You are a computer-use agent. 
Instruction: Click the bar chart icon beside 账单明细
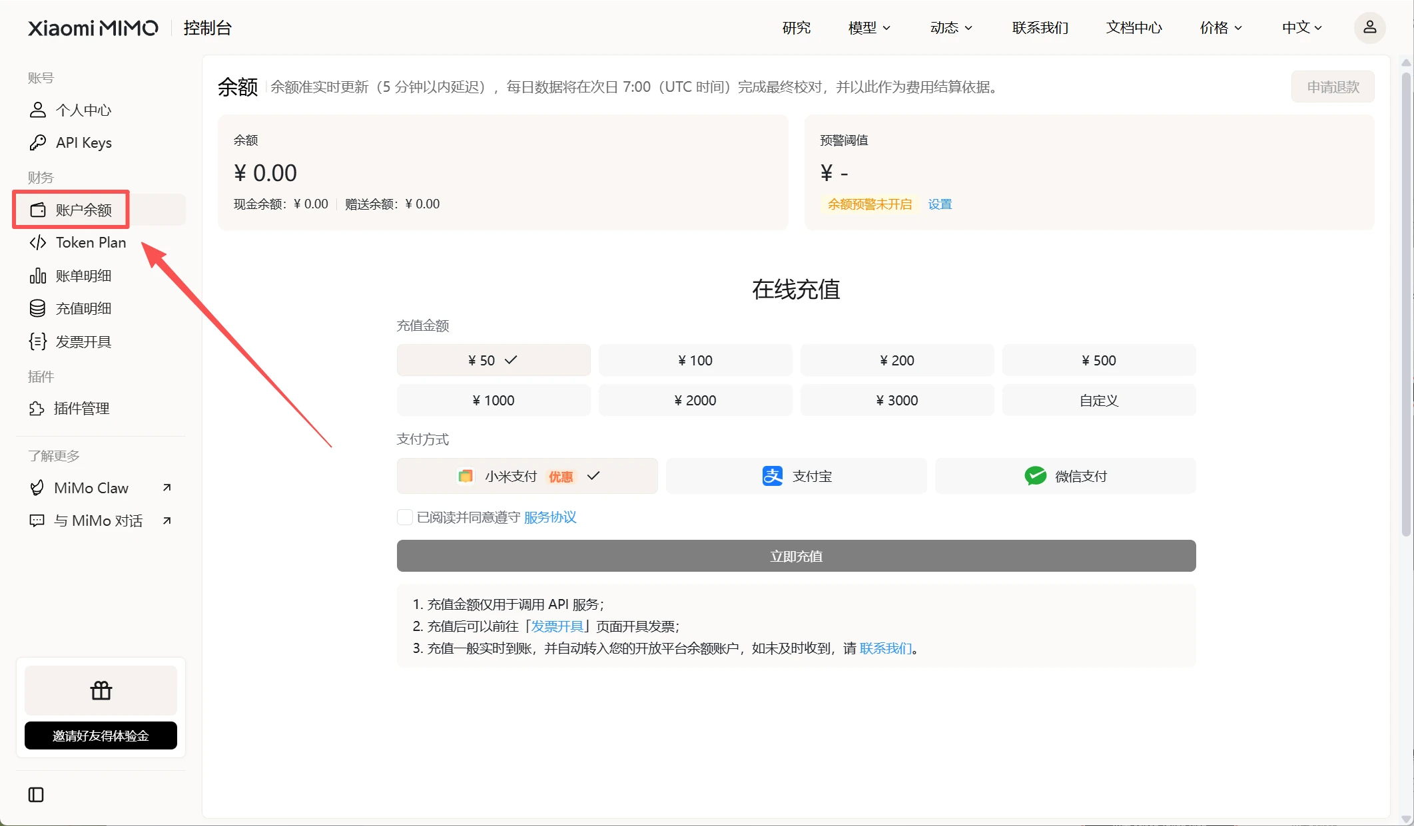(x=38, y=276)
